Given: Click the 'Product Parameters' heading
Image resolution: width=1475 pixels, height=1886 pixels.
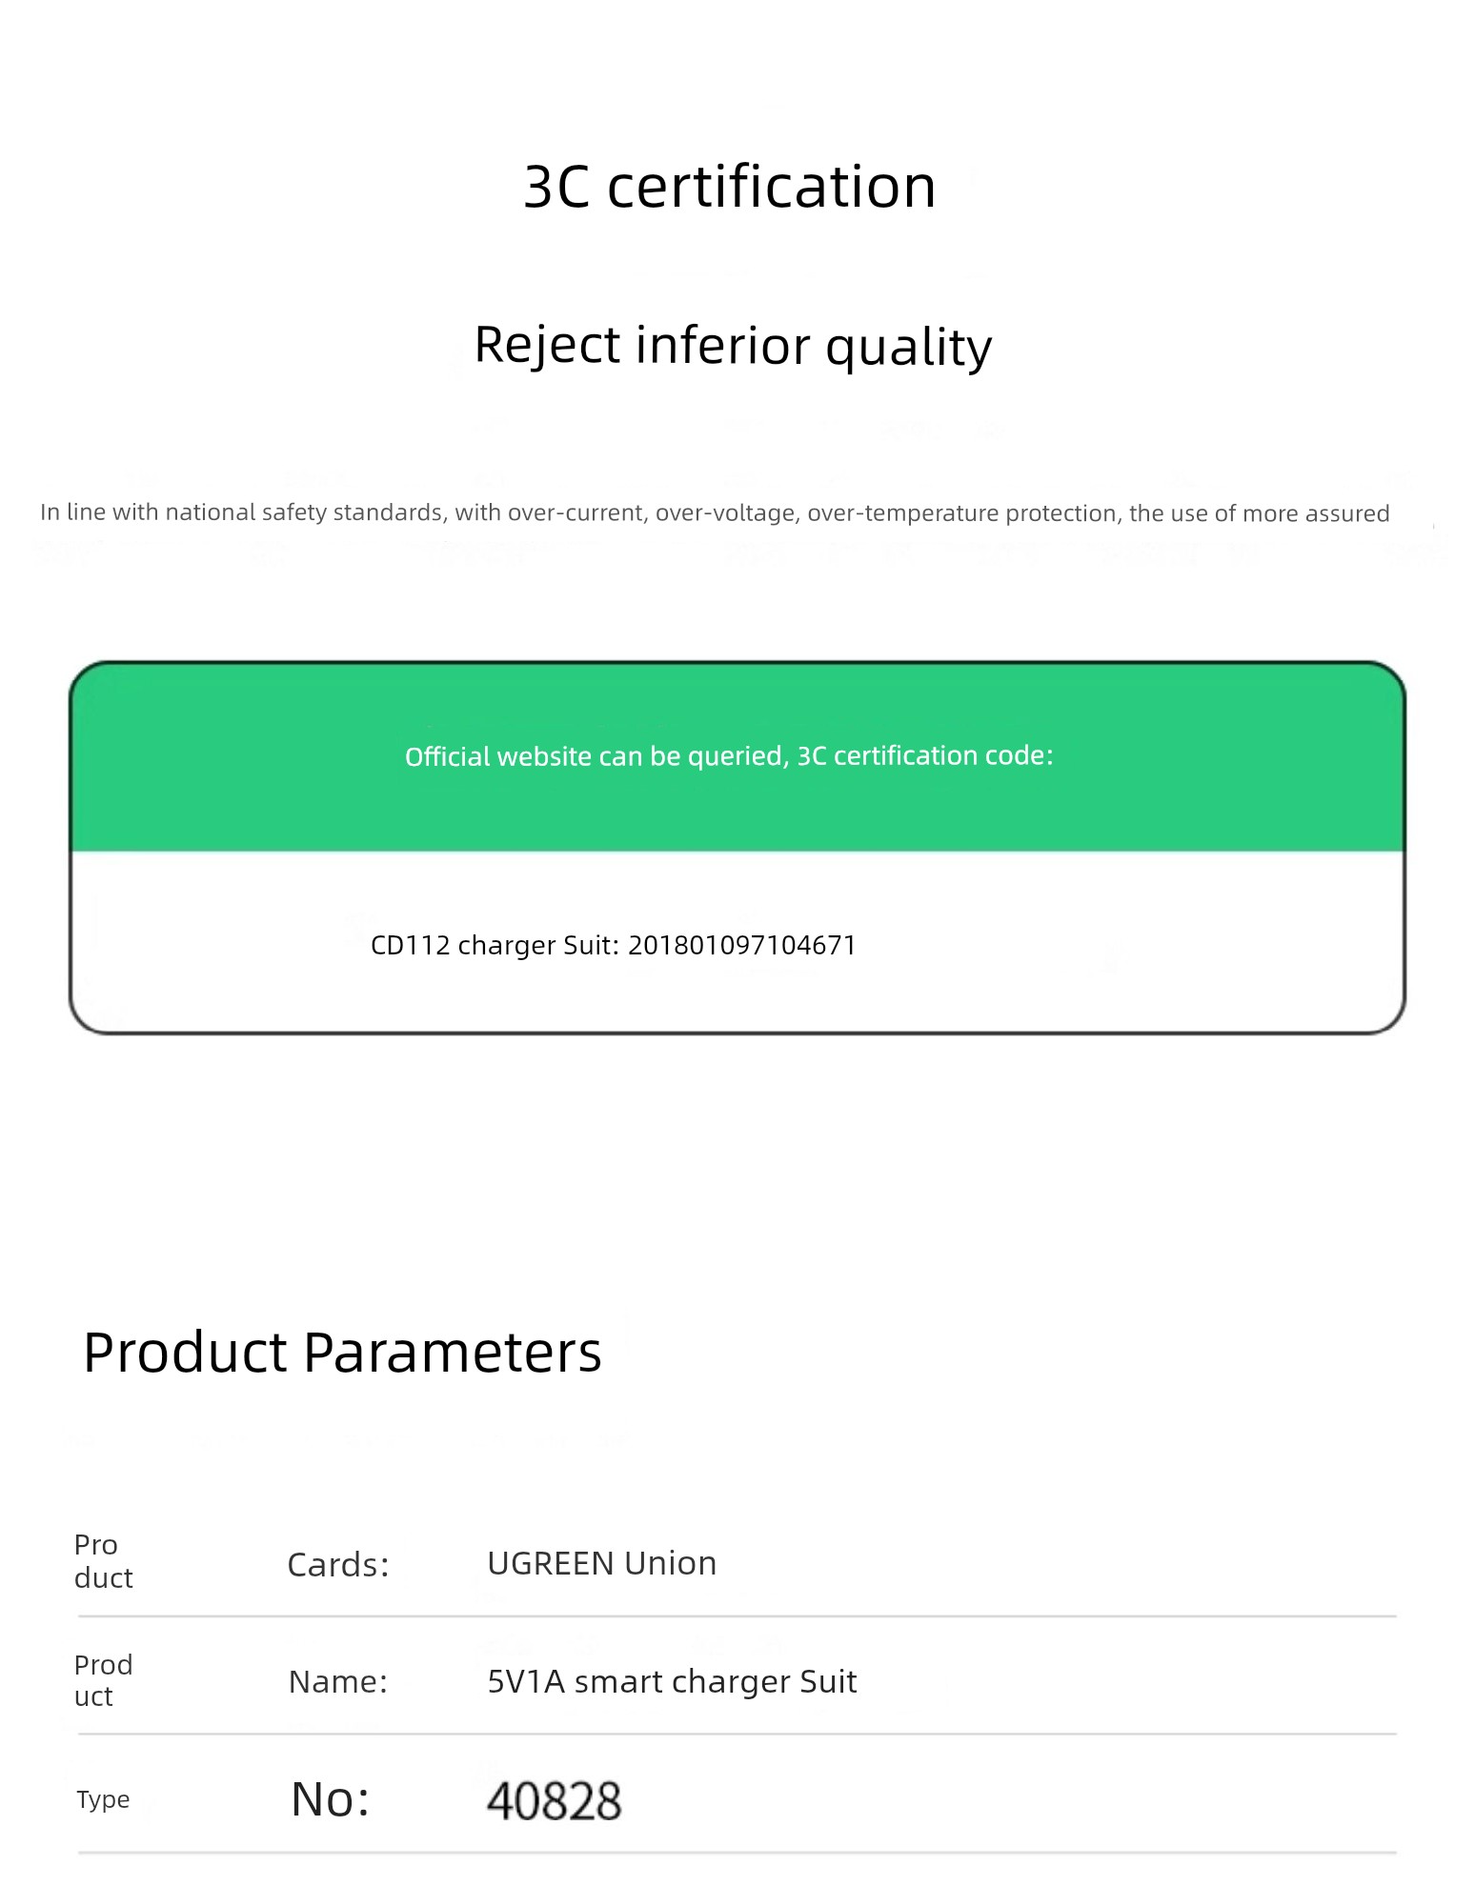Looking at the screenshot, I should pyautogui.click(x=343, y=1352).
